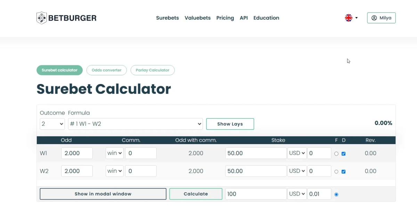
Task: Open the Milya user account button
Action: (381, 18)
